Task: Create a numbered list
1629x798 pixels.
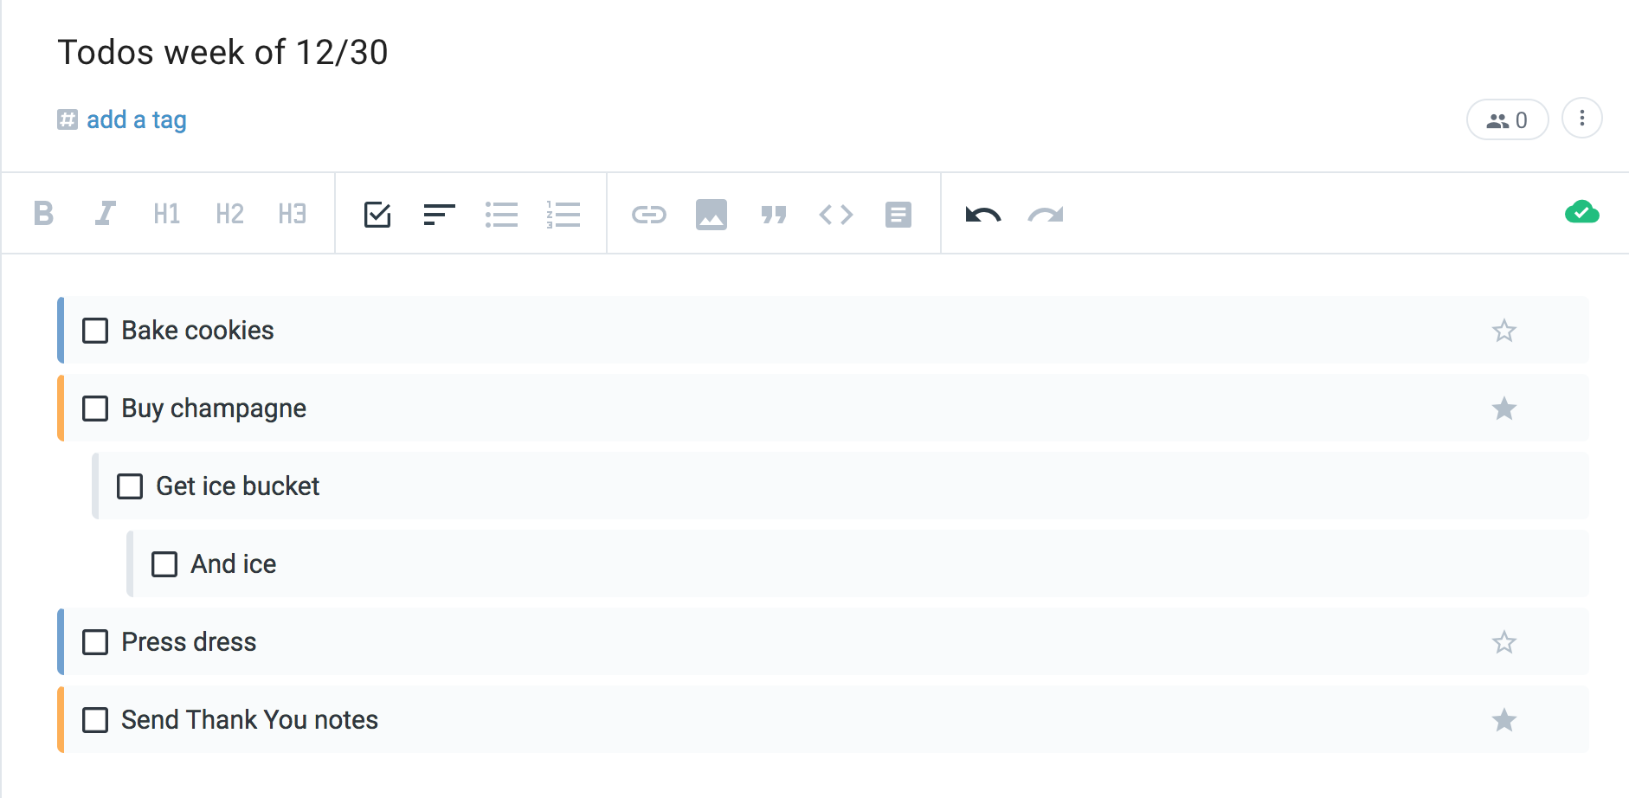Action: click(x=563, y=214)
